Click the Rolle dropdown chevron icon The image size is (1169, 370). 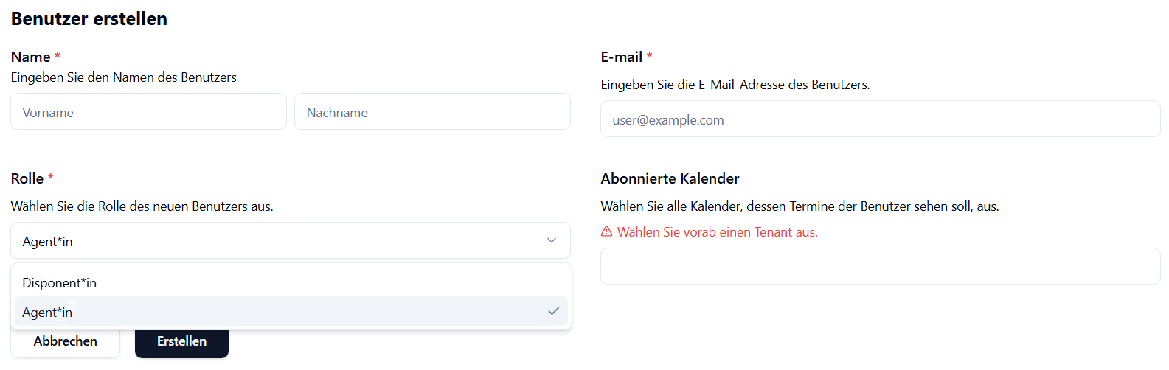tap(551, 240)
